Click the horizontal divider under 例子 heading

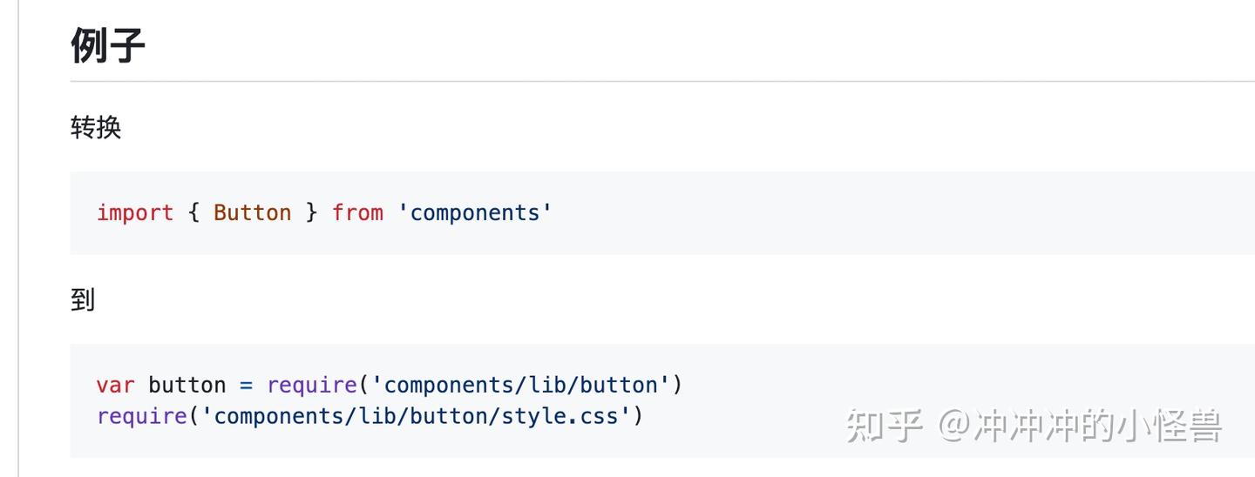(x=662, y=81)
